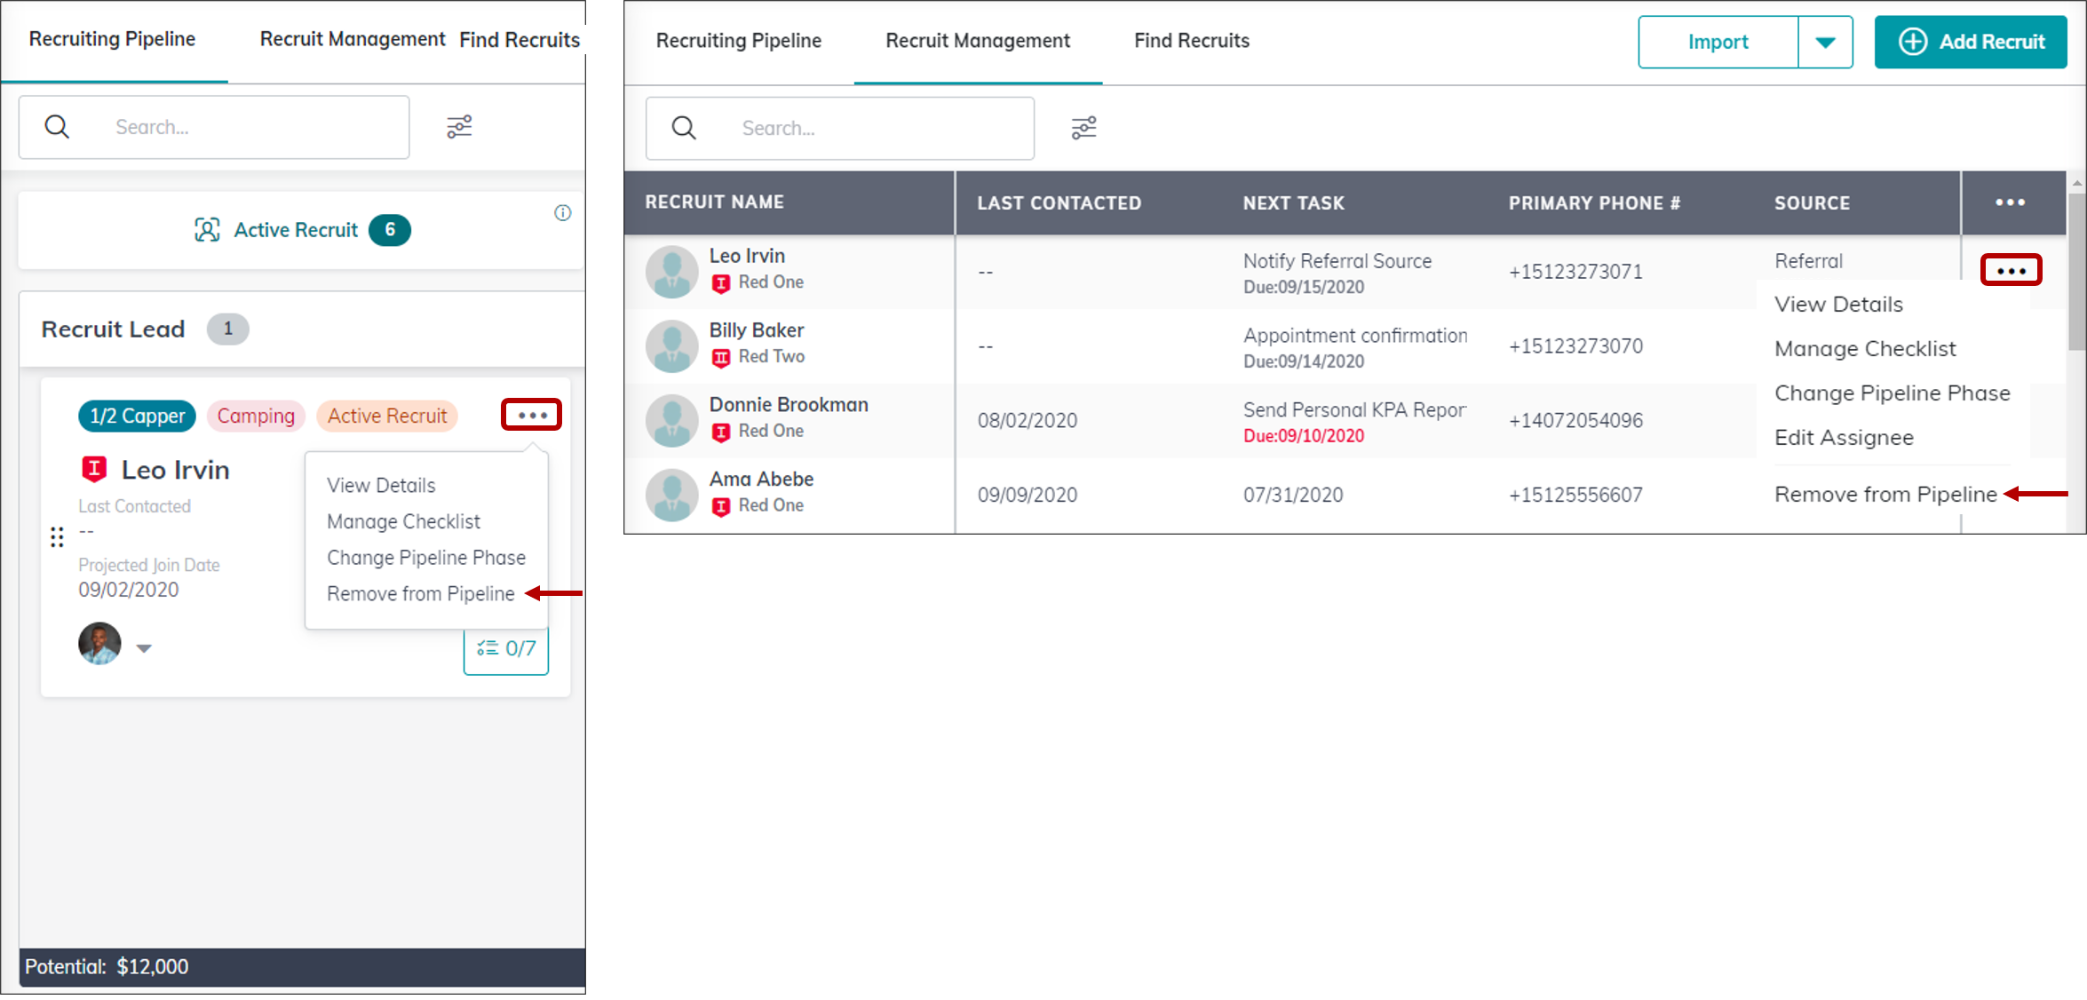This screenshot has width=2087, height=1000.
Task: Click the Import button
Action: click(x=1718, y=42)
